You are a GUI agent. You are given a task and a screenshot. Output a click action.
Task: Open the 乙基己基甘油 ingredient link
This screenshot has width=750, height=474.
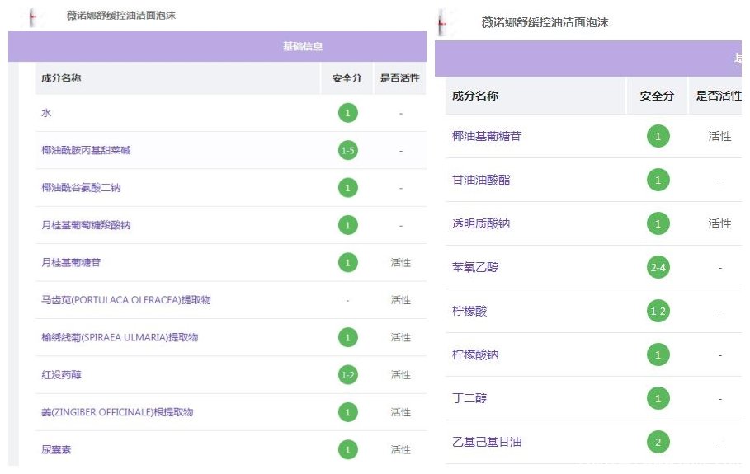487,442
